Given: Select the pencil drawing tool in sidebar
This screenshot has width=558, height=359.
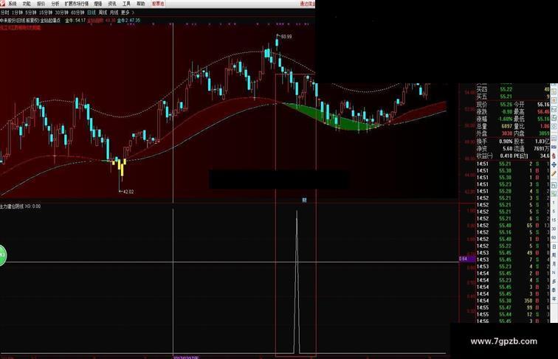Looking at the screenshot, I should click(x=554, y=173).
